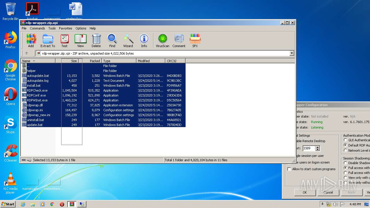Open Windows Explorer from taskbar
This screenshot has width=370, height=208.
click(33, 204)
